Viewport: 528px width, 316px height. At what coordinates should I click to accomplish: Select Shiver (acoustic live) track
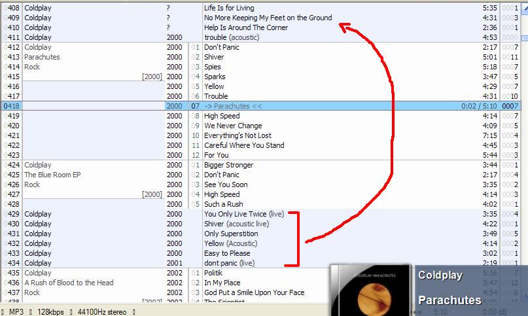[237, 223]
